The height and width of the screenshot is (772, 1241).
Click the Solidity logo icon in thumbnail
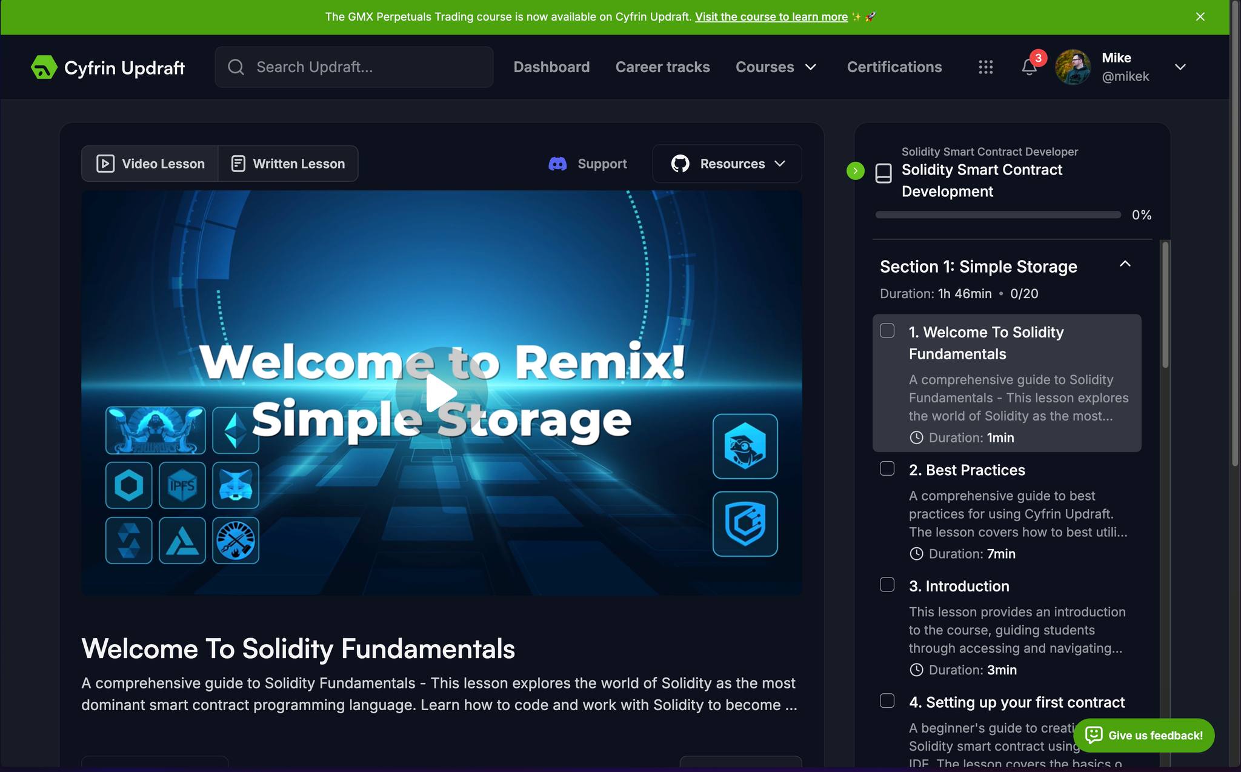coord(129,541)
